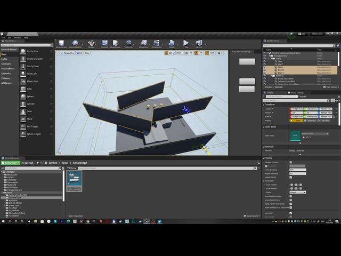Collapse the Transform section

click(263, 105)
